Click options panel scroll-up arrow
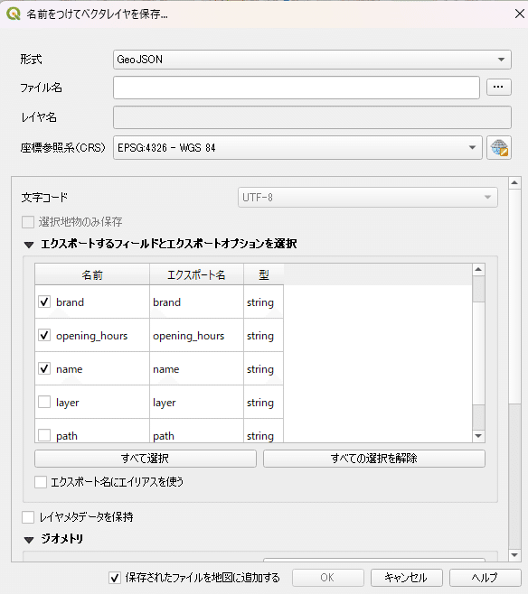 tap(514, 183)
